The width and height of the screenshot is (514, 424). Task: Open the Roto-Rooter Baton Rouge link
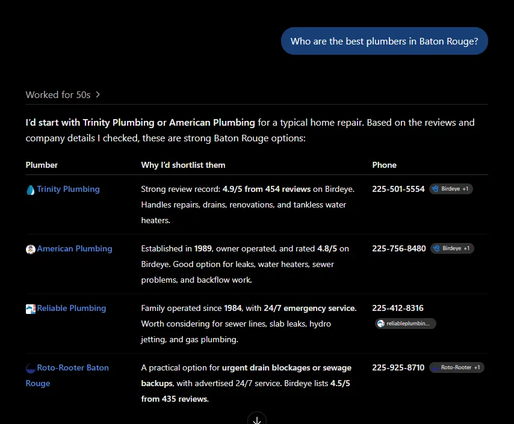click(67, 375)
